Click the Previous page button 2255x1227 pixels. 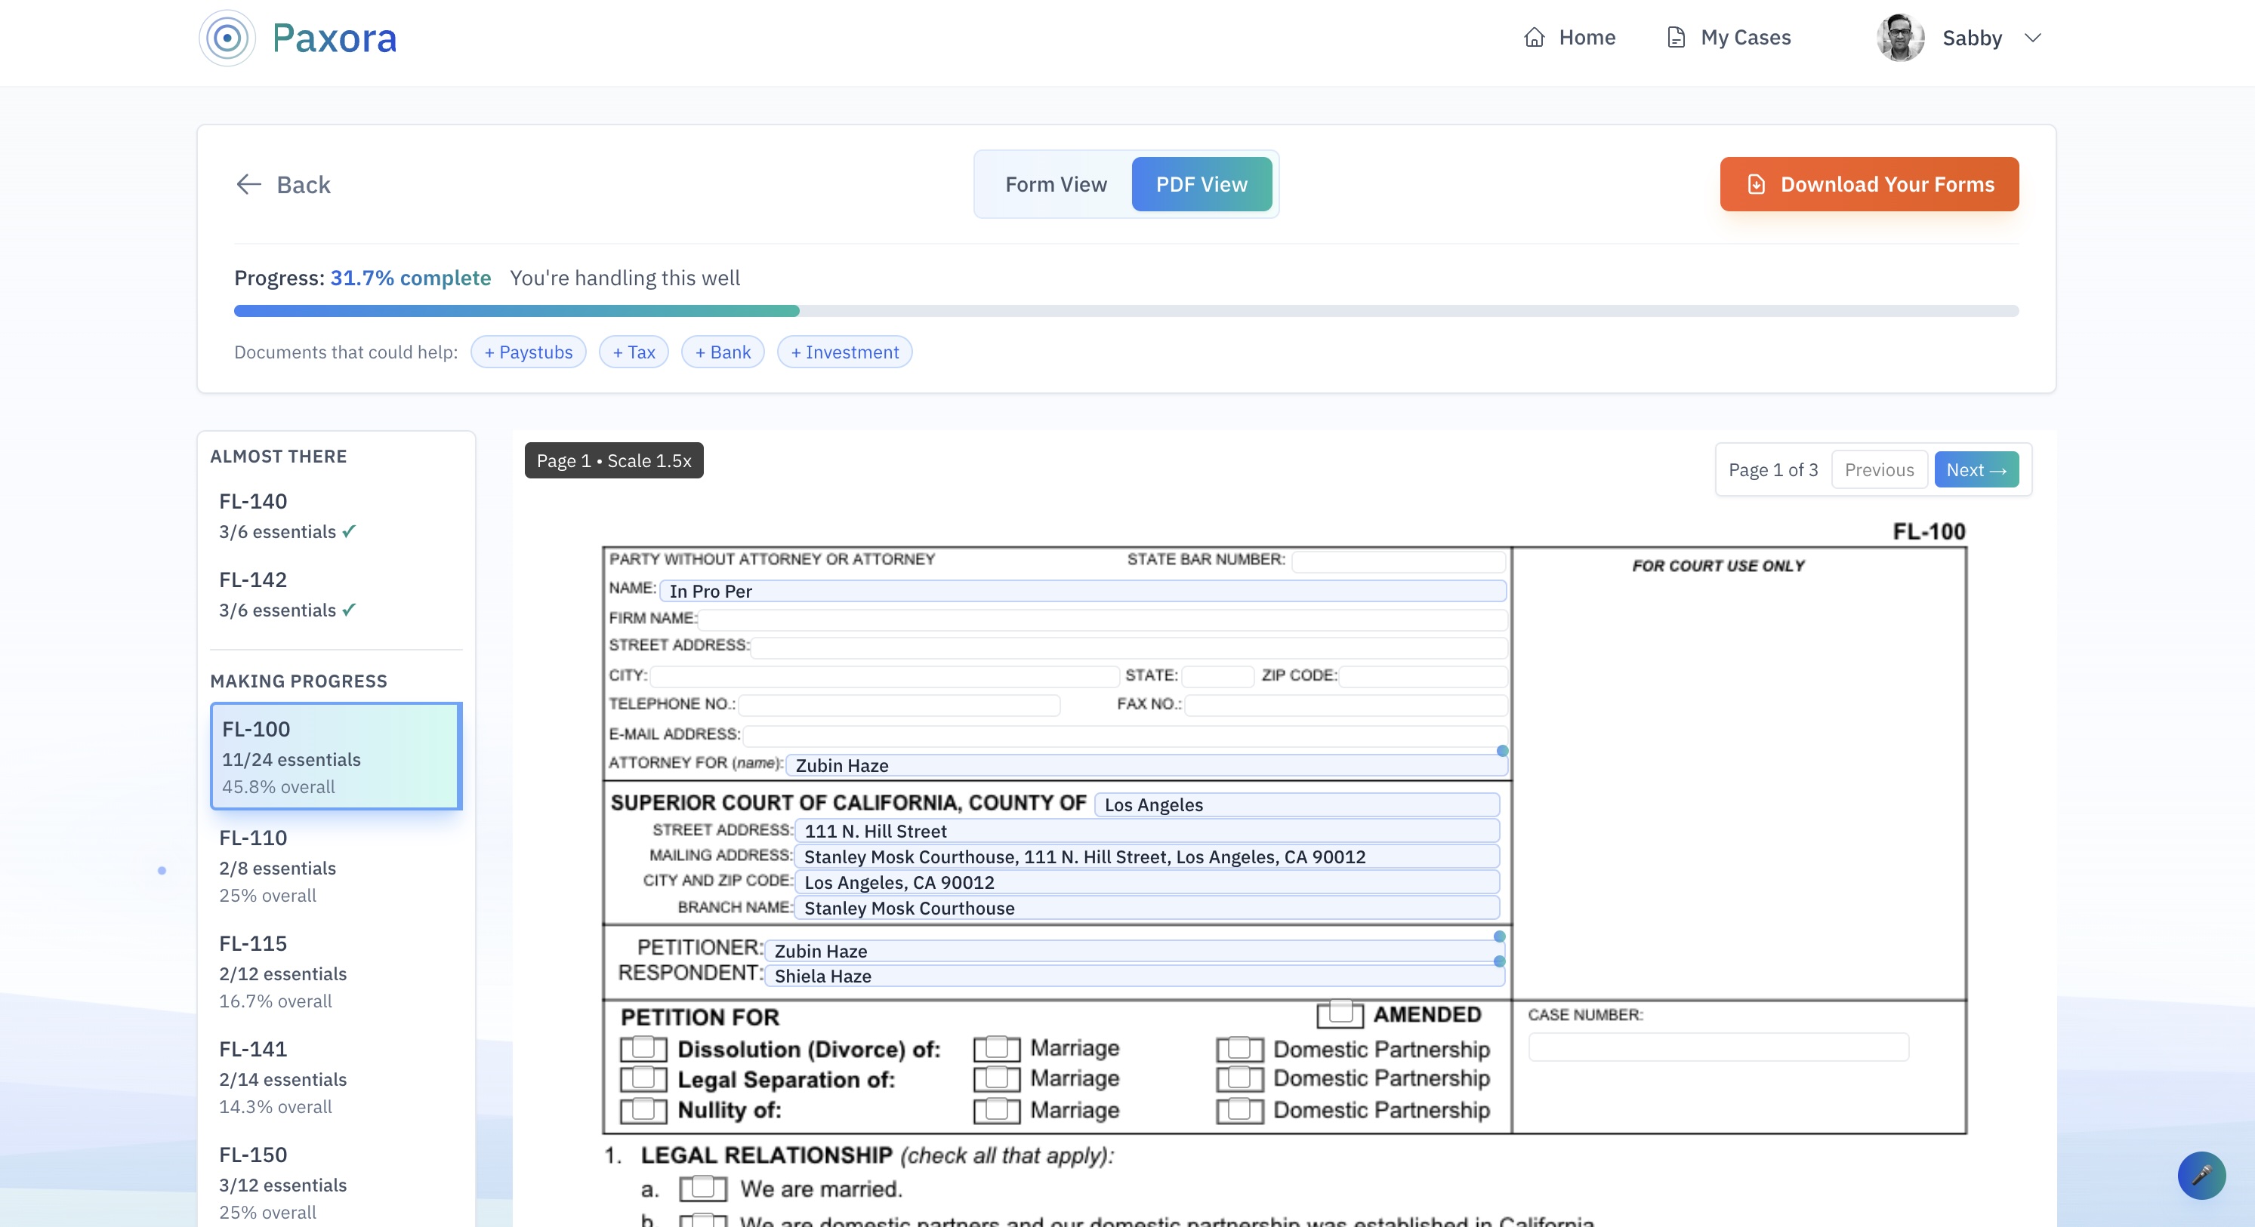coord(1880,469)
